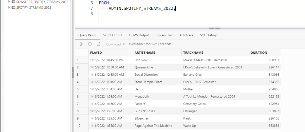
Task: Expand the SDW$ERR$_SPOTIFY_STREAMS_2022 table node
Action: [x=9, y=2]
